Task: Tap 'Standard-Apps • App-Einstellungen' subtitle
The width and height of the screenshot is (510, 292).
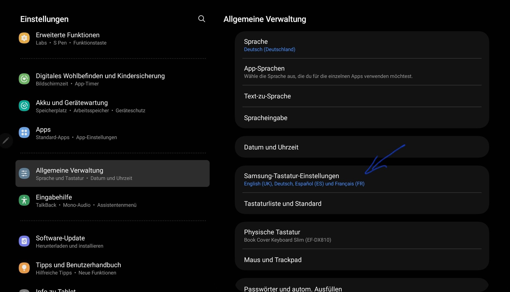Action: point(76,137)
